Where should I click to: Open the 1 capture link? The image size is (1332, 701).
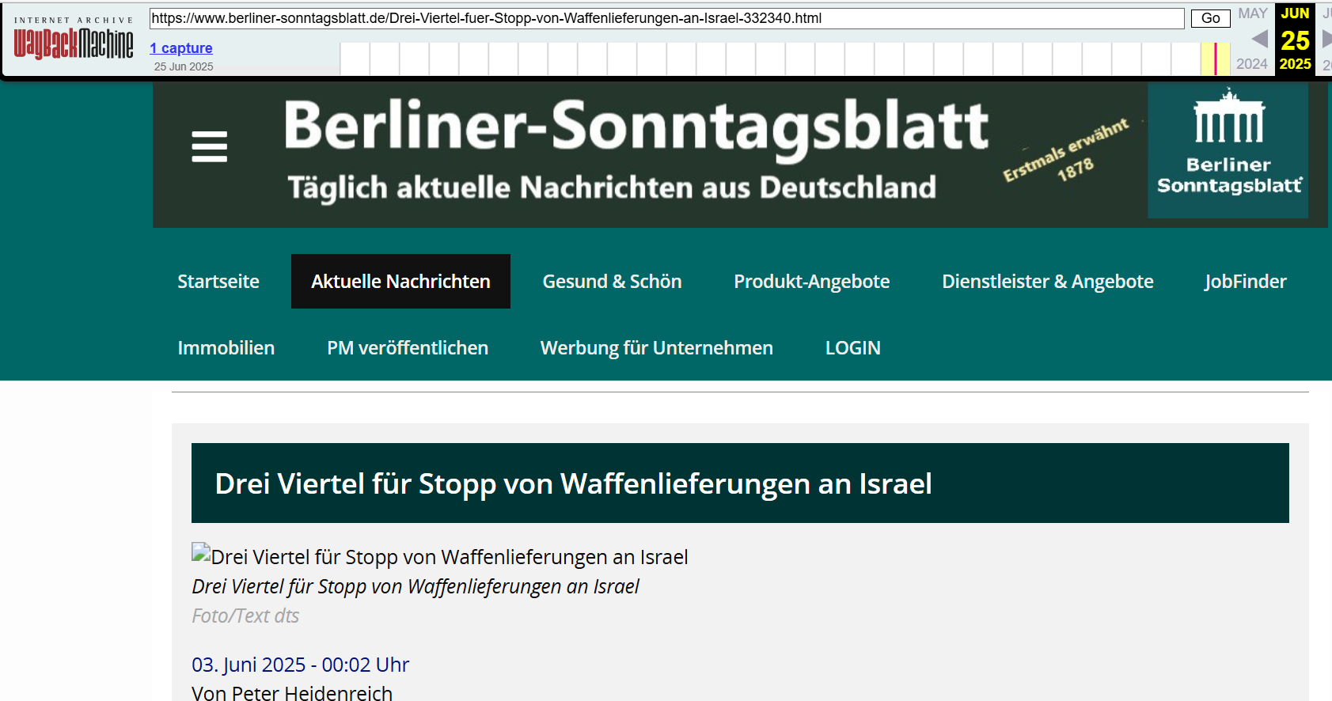point(181,48)
